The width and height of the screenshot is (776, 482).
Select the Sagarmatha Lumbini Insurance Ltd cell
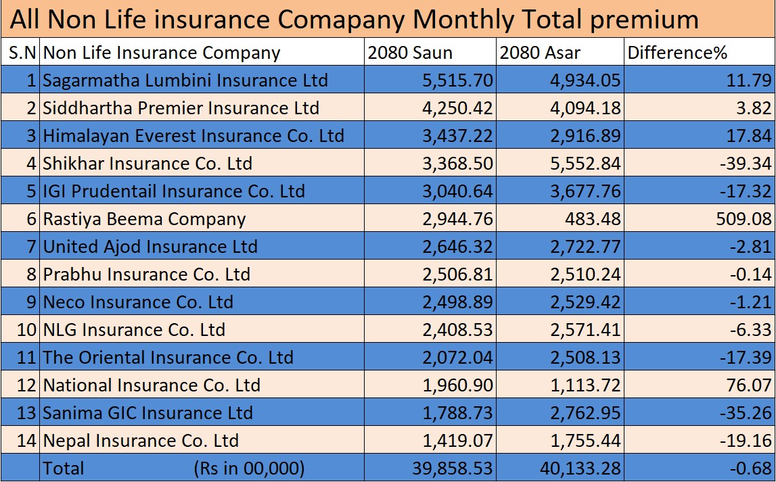click(185, 80)
